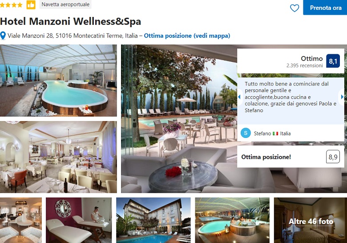Viewport: 347px width, 243px height.
Task: Click Stefano's reviewer avatar circle
Action: click(x=246, y=133)
